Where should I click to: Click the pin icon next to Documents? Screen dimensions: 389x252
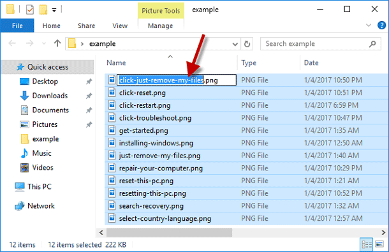coord(89,110)
